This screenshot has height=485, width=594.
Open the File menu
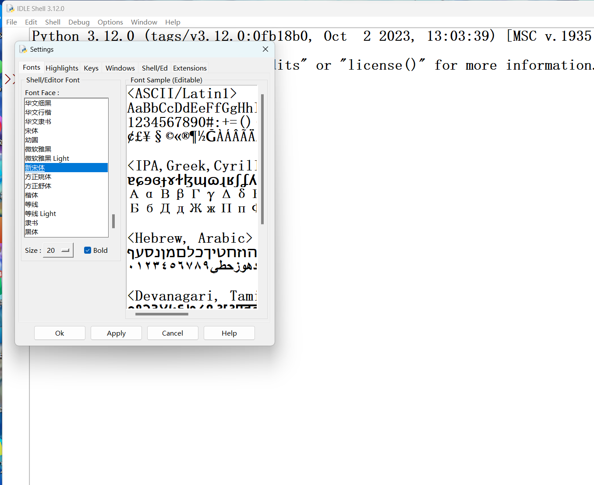[x=12, y=22]
